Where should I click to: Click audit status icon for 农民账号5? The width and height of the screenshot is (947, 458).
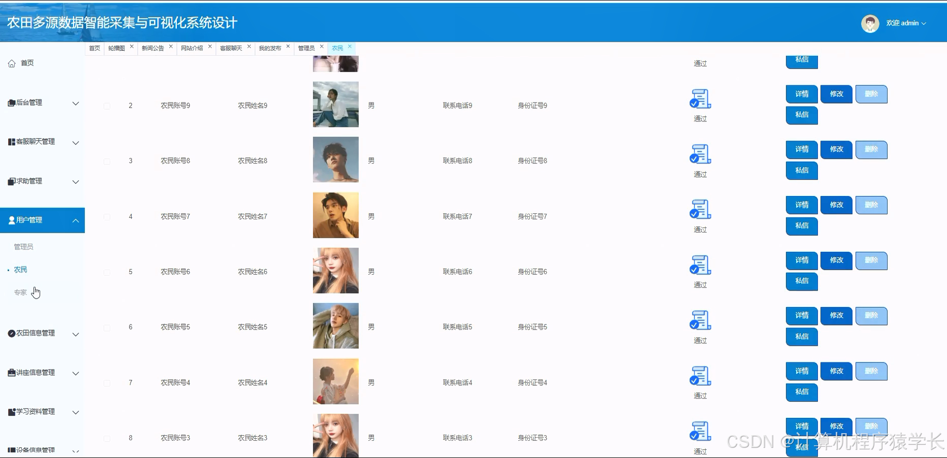[700, 320]
